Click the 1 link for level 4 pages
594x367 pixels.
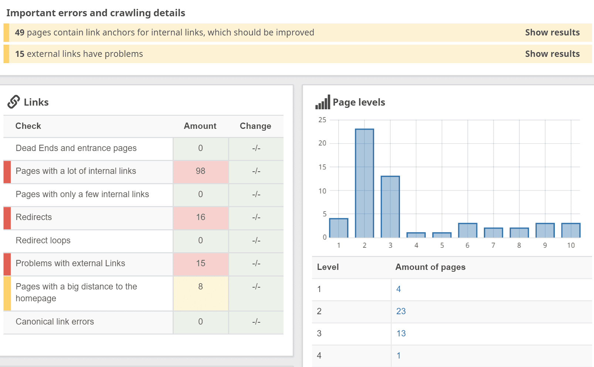[x=398, y=356]
